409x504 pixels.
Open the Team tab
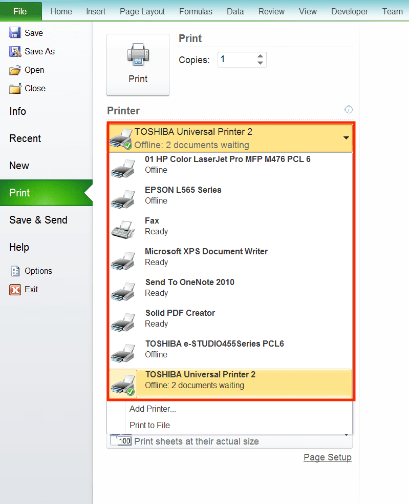coord(392,11)
